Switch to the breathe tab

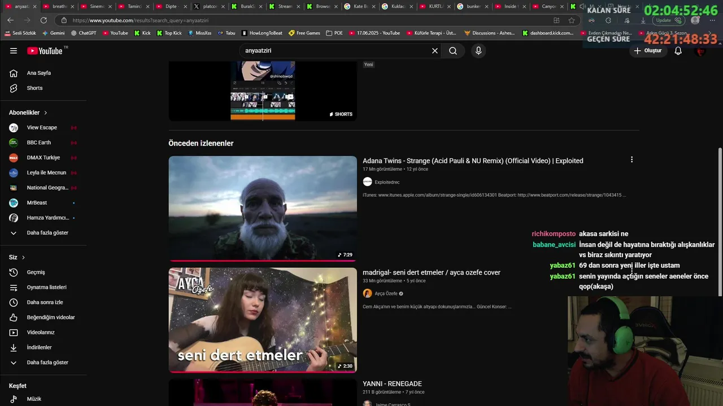[59, 6]
